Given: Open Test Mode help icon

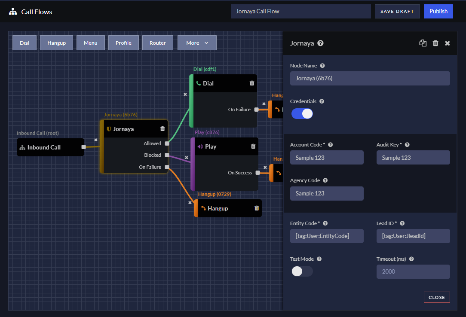Looking at the screenshot, I should pyautogui.click(x=319, y=259).
